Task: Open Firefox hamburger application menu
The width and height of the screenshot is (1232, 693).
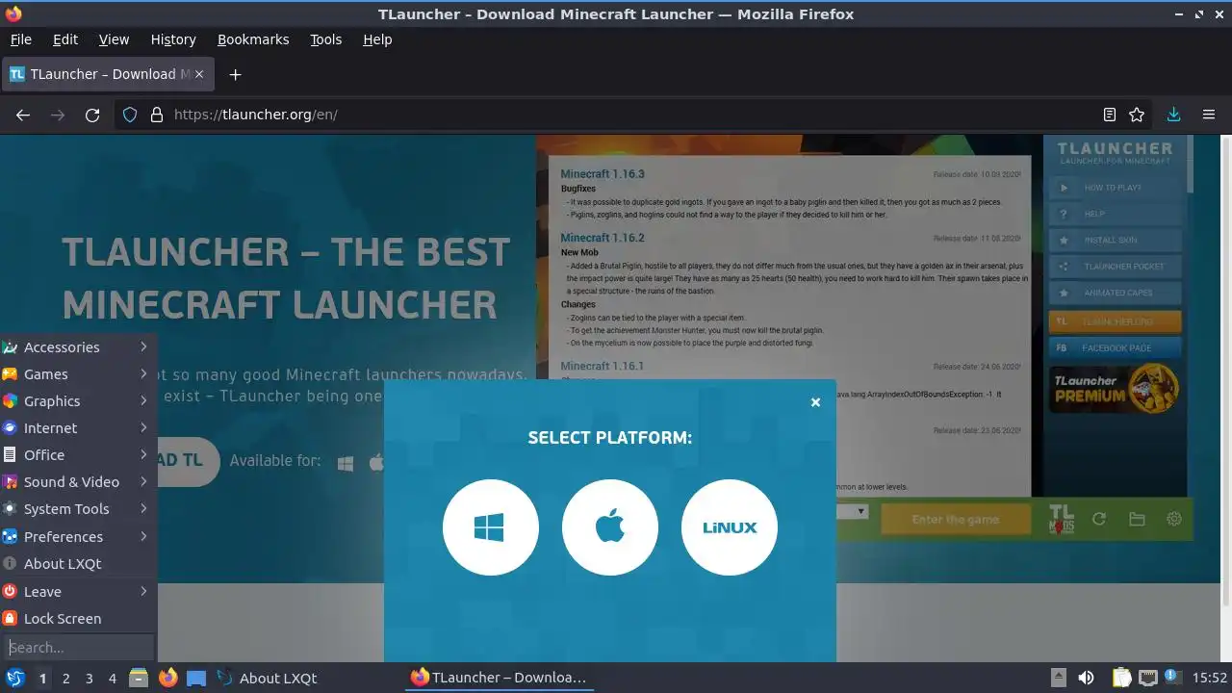Action: coord(1209,115)
